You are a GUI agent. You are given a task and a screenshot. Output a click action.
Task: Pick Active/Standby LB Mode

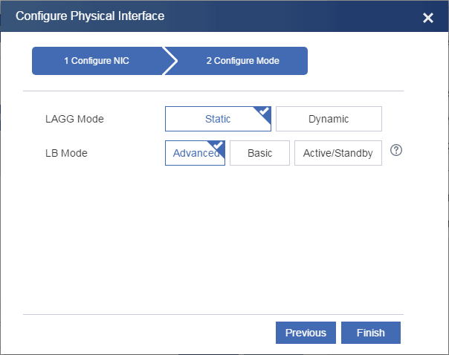[338, 154]
